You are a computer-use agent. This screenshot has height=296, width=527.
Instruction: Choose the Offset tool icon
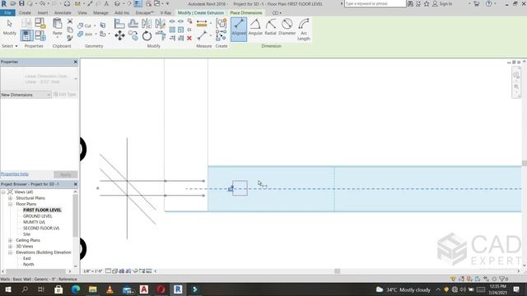click(133, 24)
